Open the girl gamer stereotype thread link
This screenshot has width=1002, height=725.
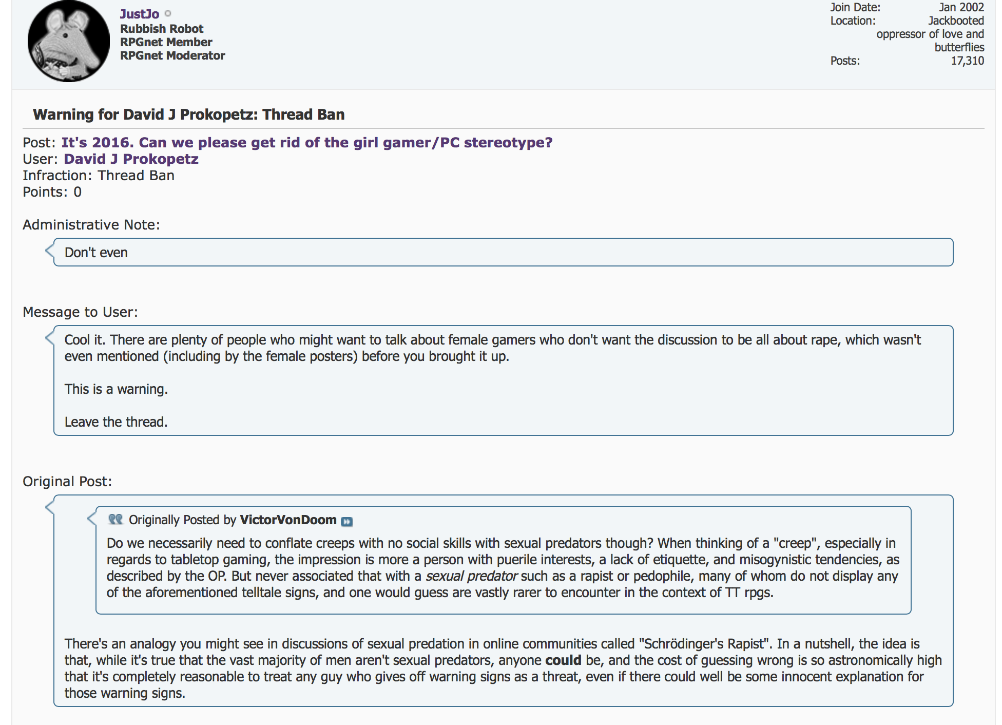(307, 142)
